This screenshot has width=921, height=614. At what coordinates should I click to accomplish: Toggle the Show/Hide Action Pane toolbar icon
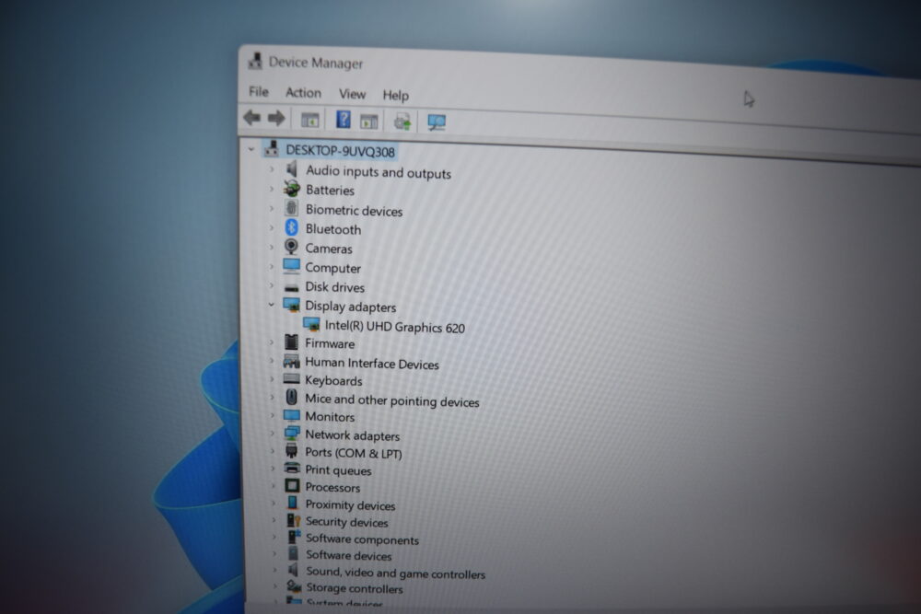pos(369,122)
